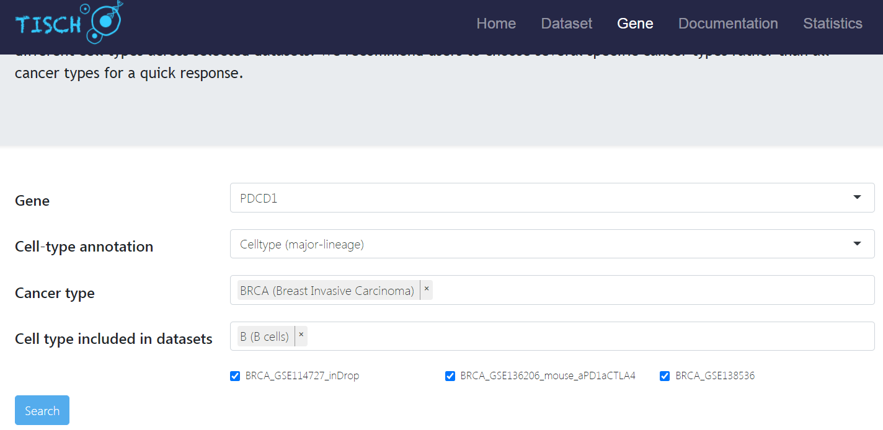Go to the Home page

(x=496, y=24)
